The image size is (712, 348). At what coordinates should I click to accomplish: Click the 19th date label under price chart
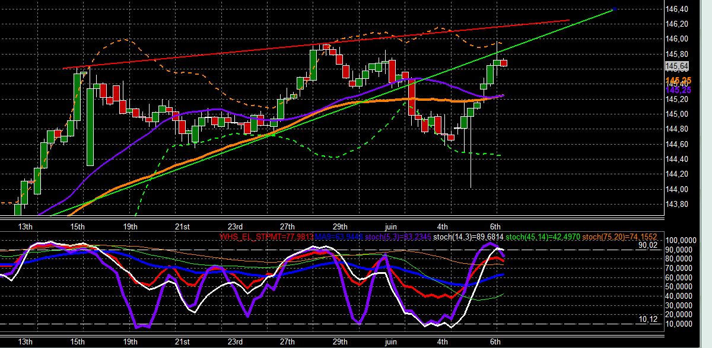tap(131, 226)
